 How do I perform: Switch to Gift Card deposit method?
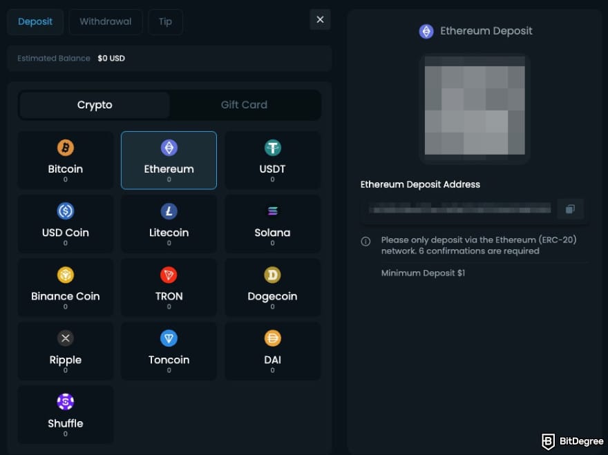tap(245, 105)
